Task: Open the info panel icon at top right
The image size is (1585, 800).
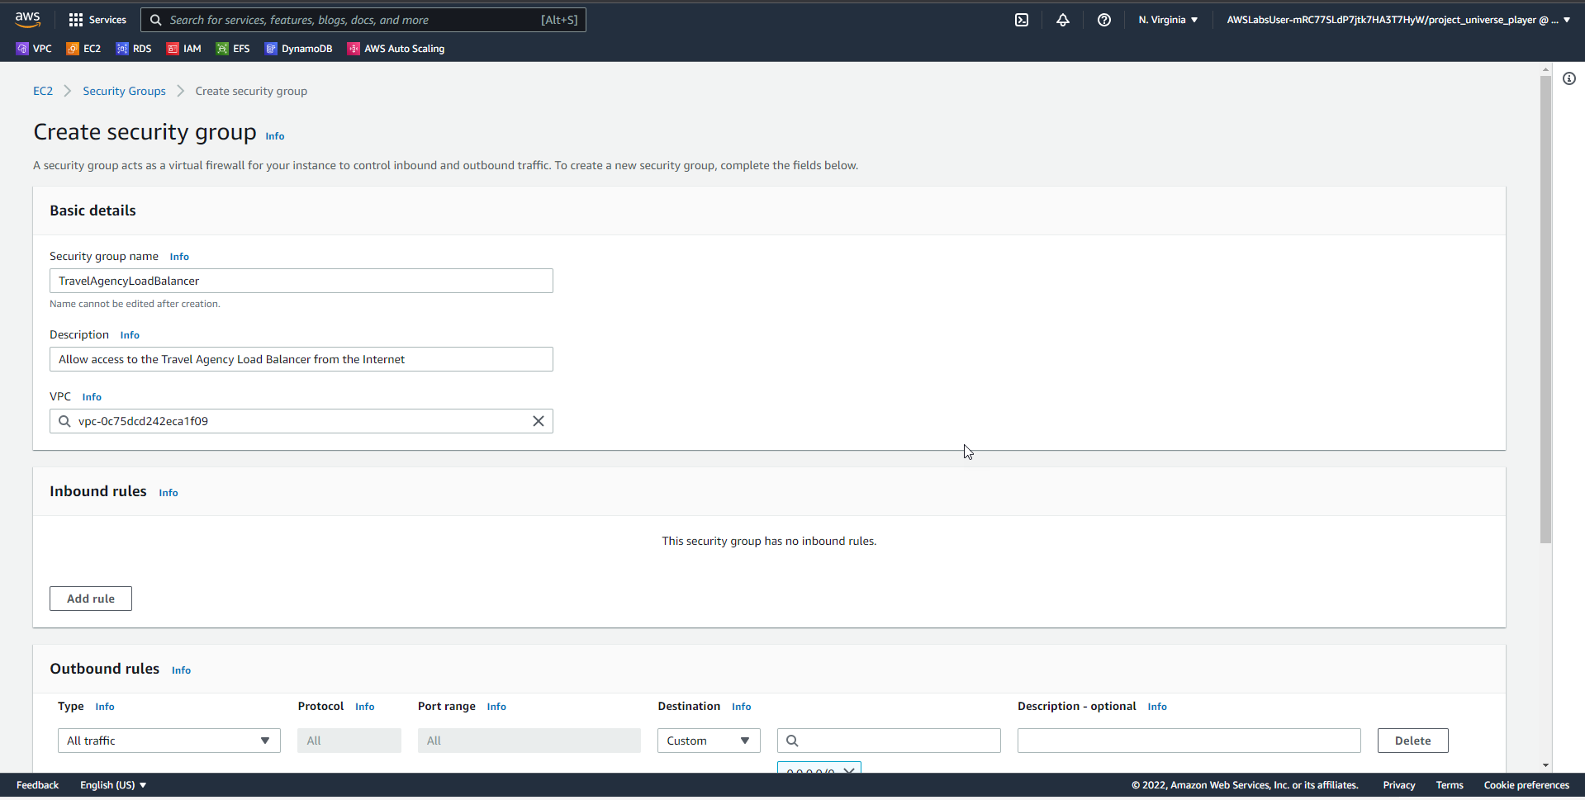Action: click(x=1569, y=78)
